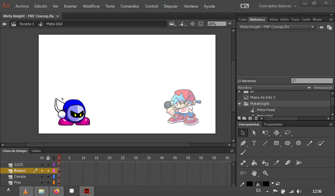This screenshot has width=335, height=196.
Task: Select the PolyStar hexagon tool
Action: click(299, 143)
